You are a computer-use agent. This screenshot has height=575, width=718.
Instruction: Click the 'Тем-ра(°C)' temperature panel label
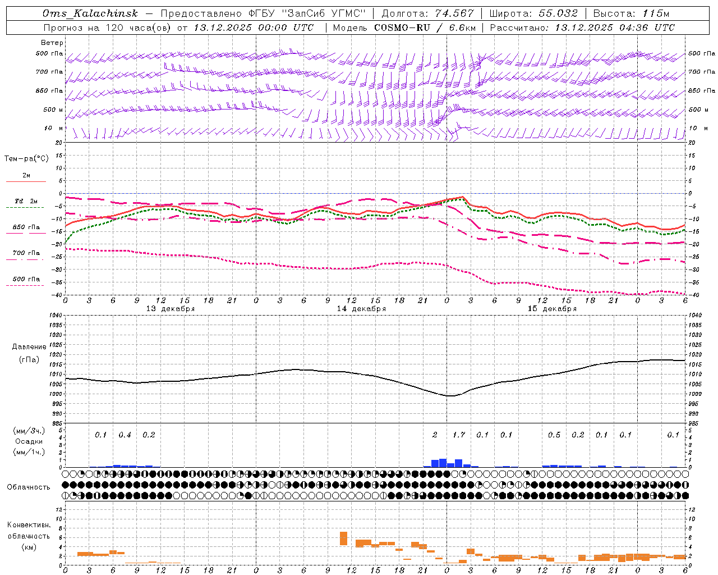coord(26,159)
